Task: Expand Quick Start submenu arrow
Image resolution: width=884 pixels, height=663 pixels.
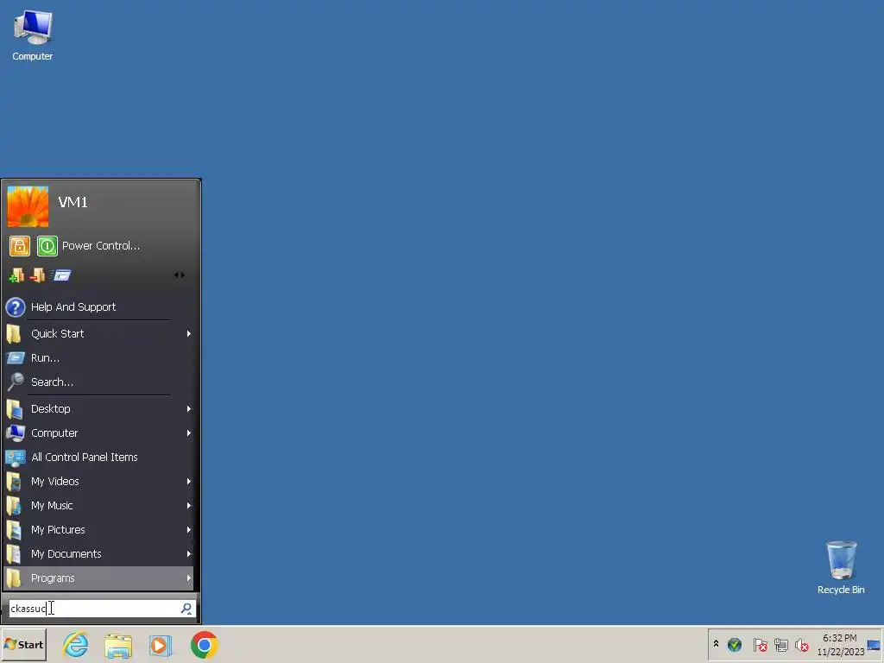Action: point(189,334)
